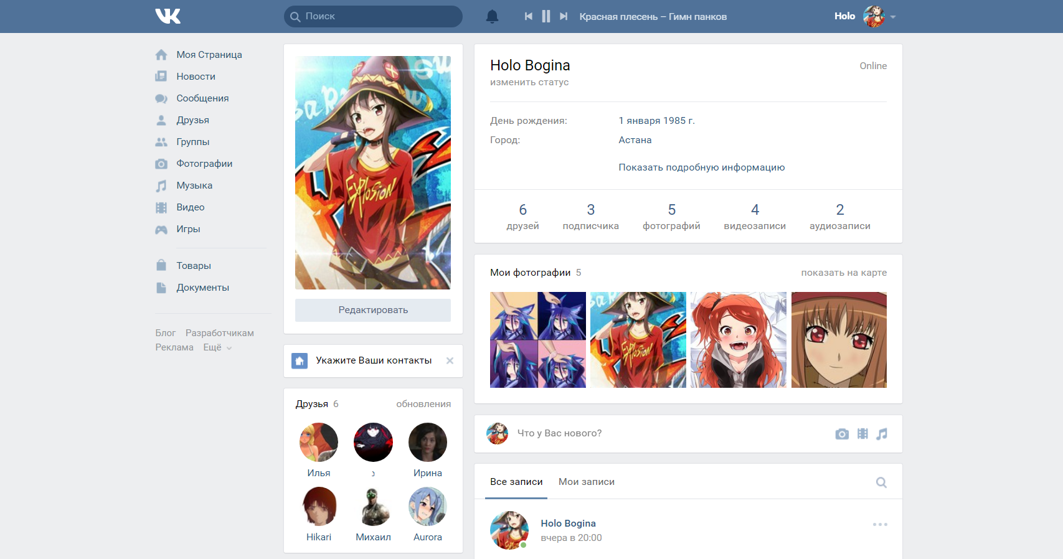
Task: Open friend Ирина's avatar
Action: coord(428,442)
